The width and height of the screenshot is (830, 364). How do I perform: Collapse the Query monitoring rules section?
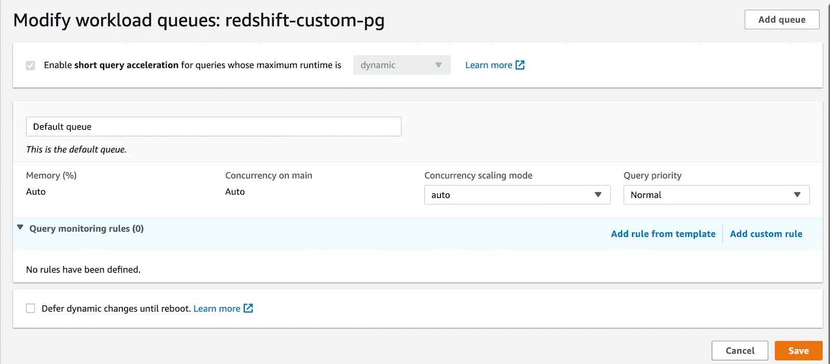coord(20,228)
